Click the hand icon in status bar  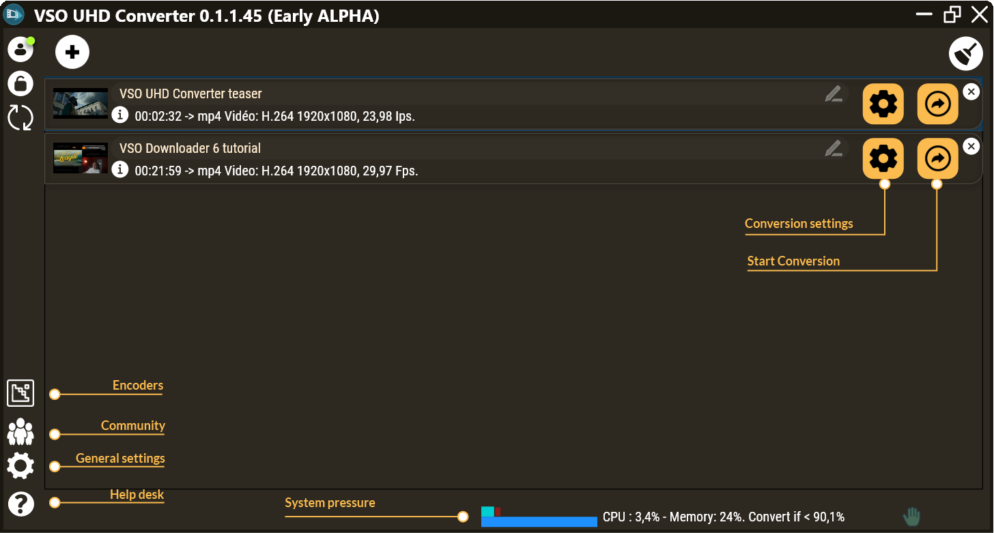tap(911, 517)
